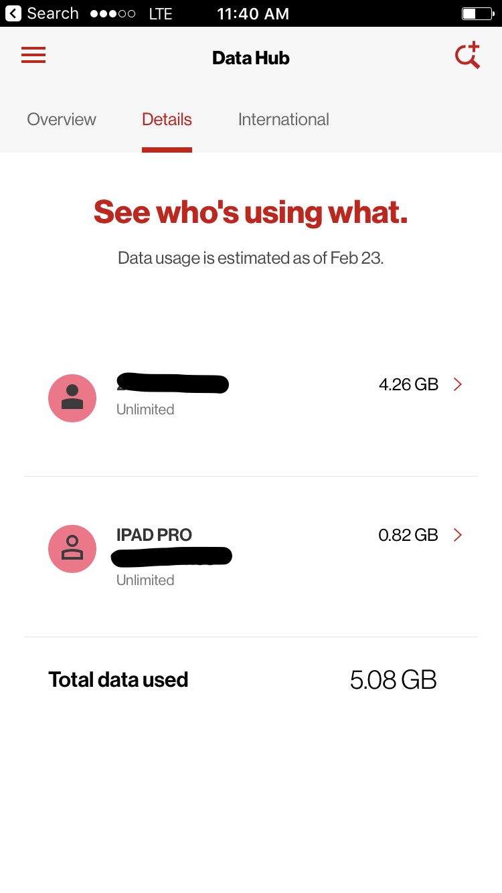Screen dimensions: 502x893
Task: Tap the Data Hub title
Action: 251,58
